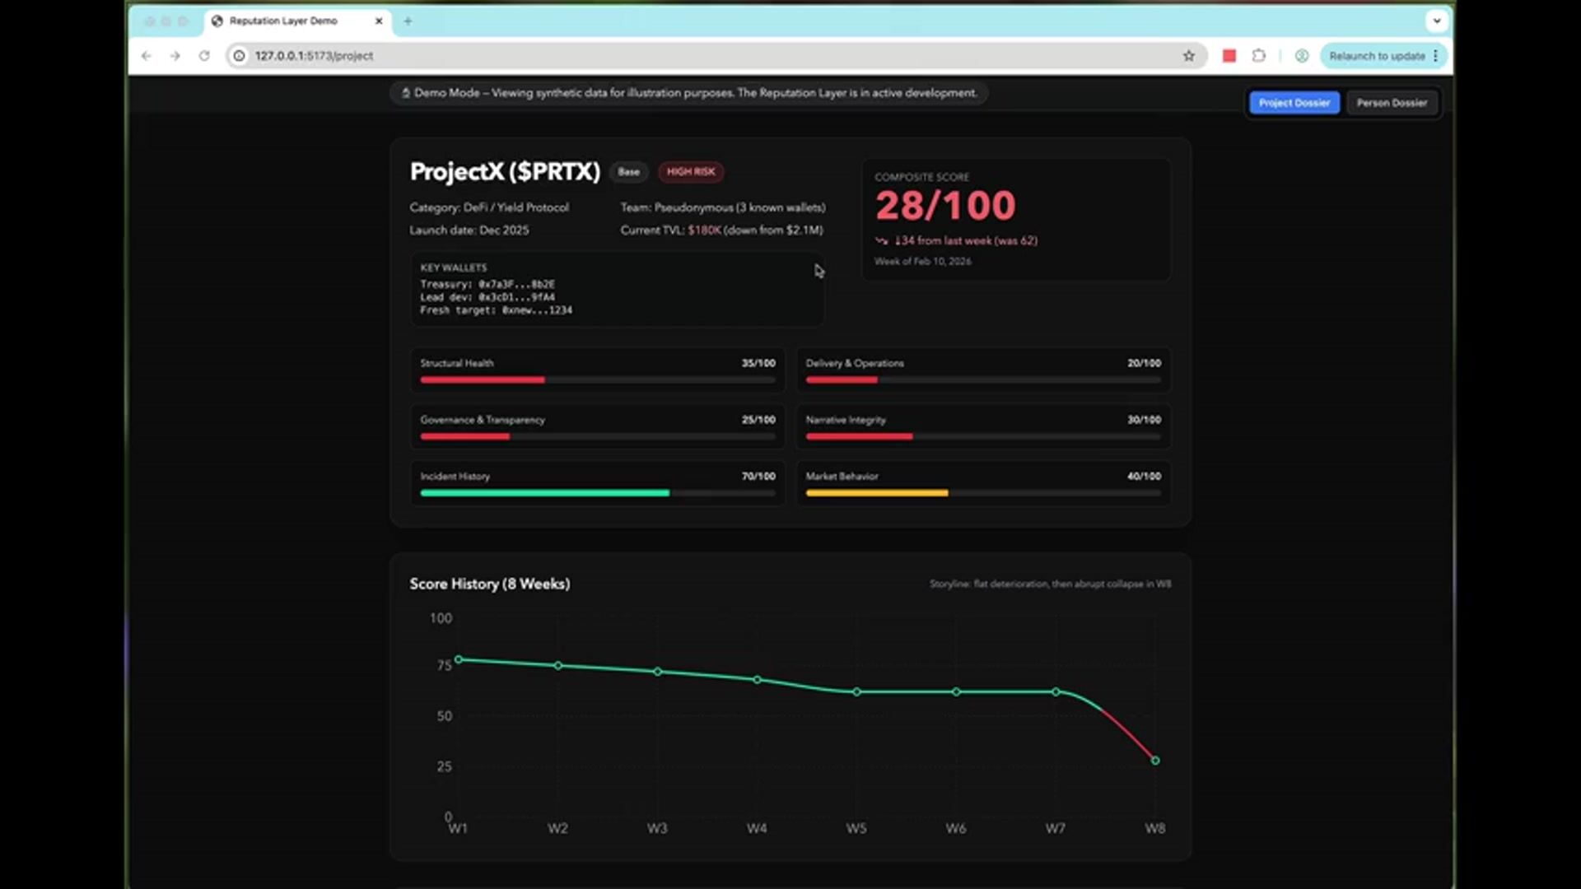Click the HIGH RISK badge

pos(691,172)
